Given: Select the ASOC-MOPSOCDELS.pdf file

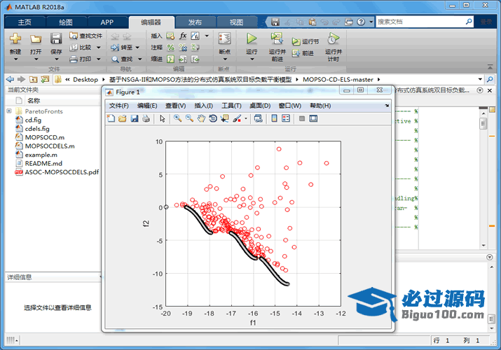Looking at the screenshot, I should tap(62, 172).
